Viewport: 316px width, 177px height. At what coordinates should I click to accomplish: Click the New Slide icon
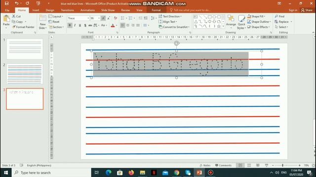(43, 18)
